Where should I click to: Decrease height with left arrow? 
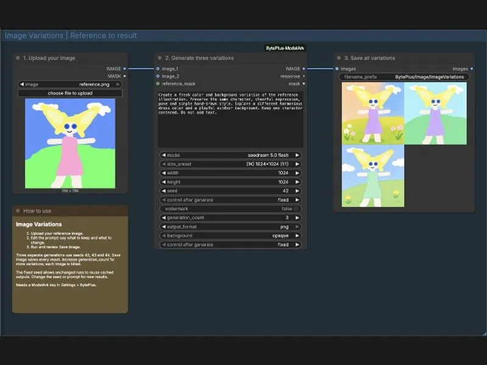(x=164, y=182)
